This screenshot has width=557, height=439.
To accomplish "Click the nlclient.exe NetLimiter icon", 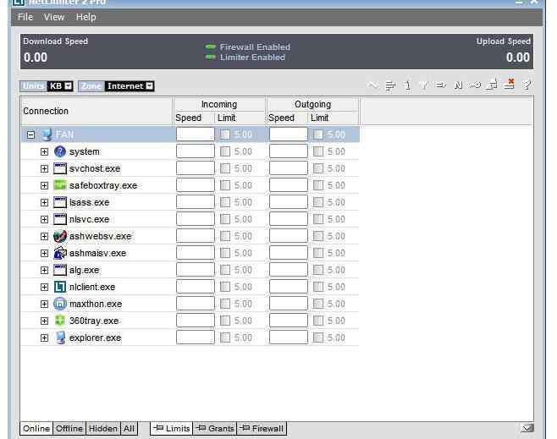I will point(60,287).
